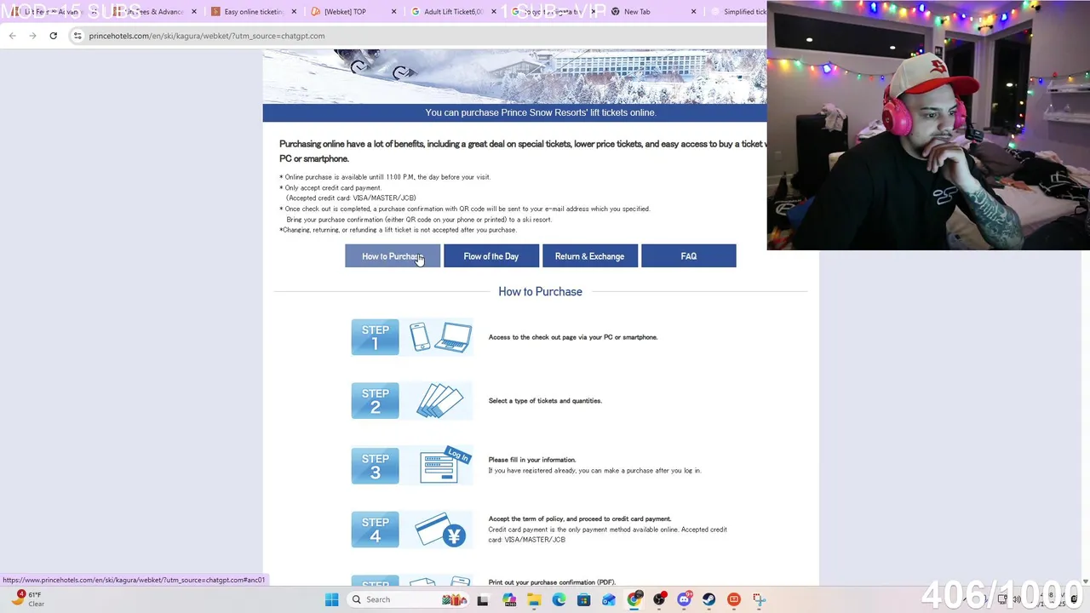Screen dimensions: 1090x613
Task: Jump to the FAQ section
Action: (x=689, y=256)
